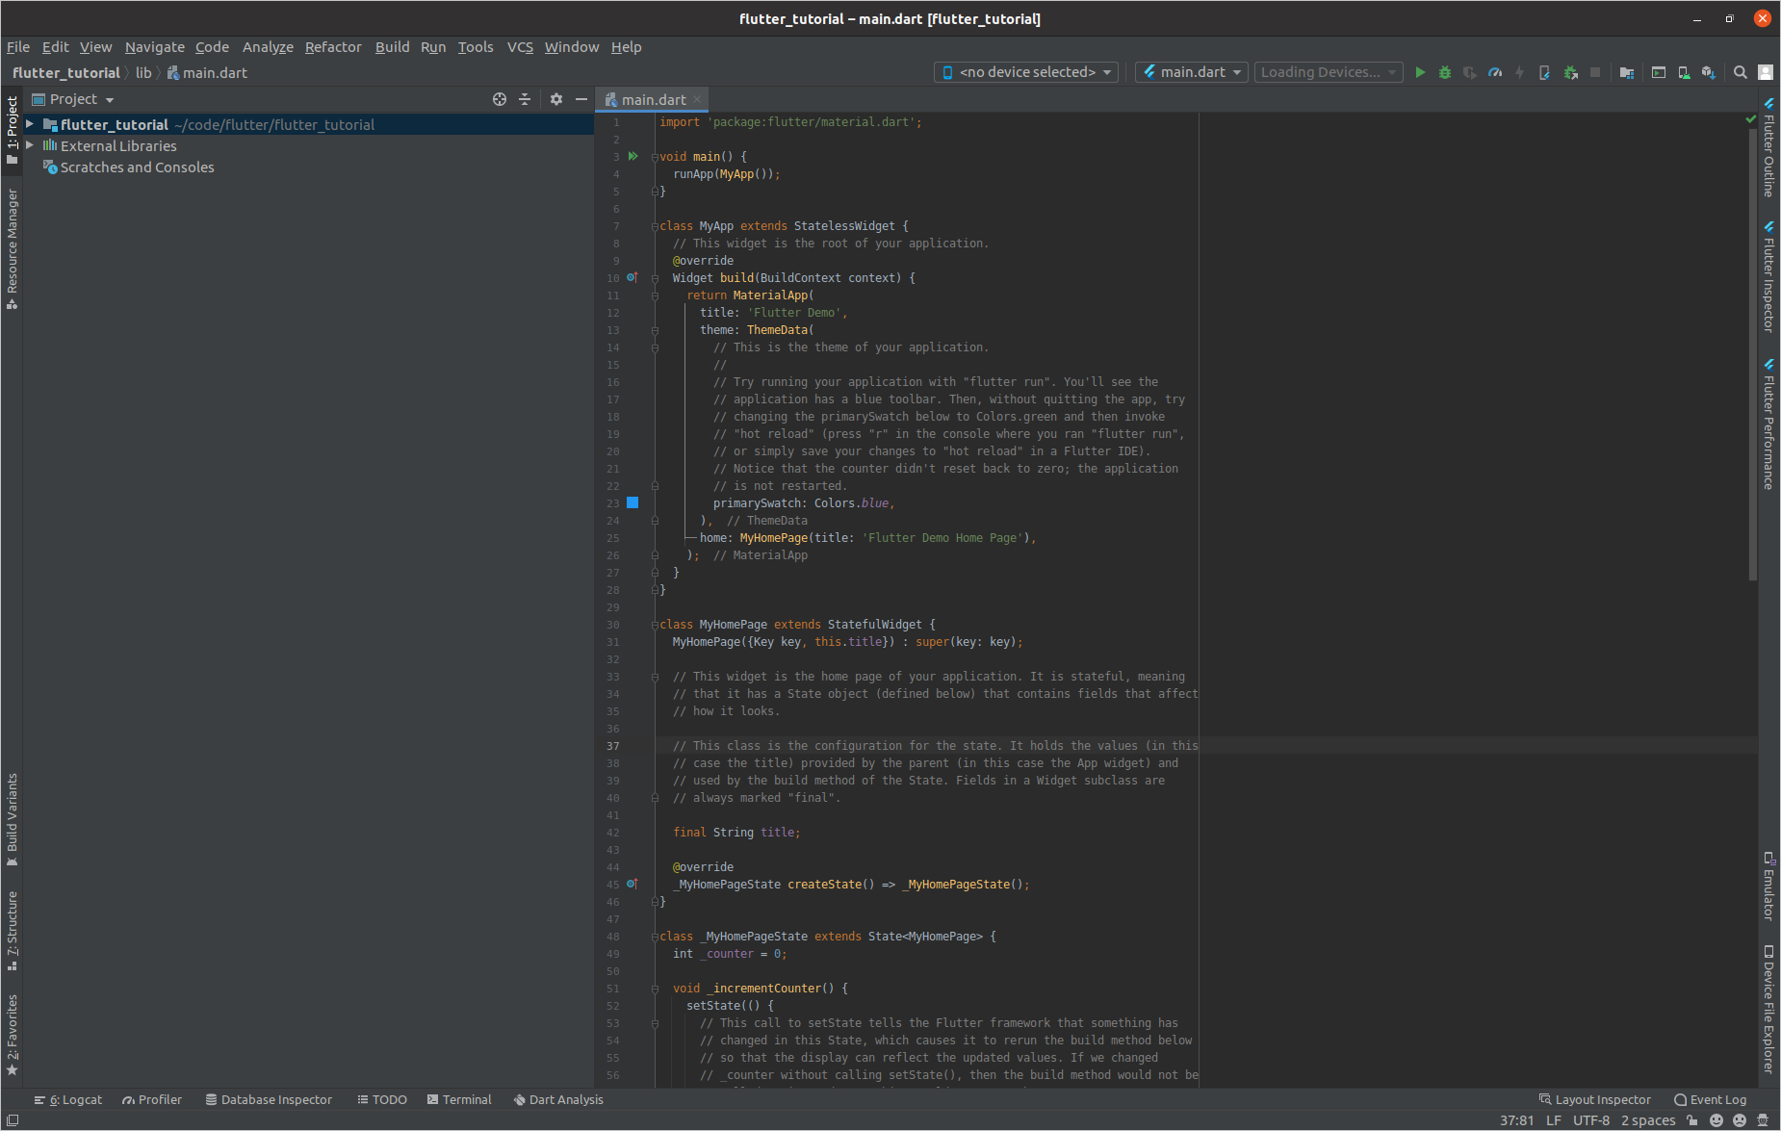Click the run gutter arrow beside main()
This screenshot has width=1781, height=1131.
point(632,156)
